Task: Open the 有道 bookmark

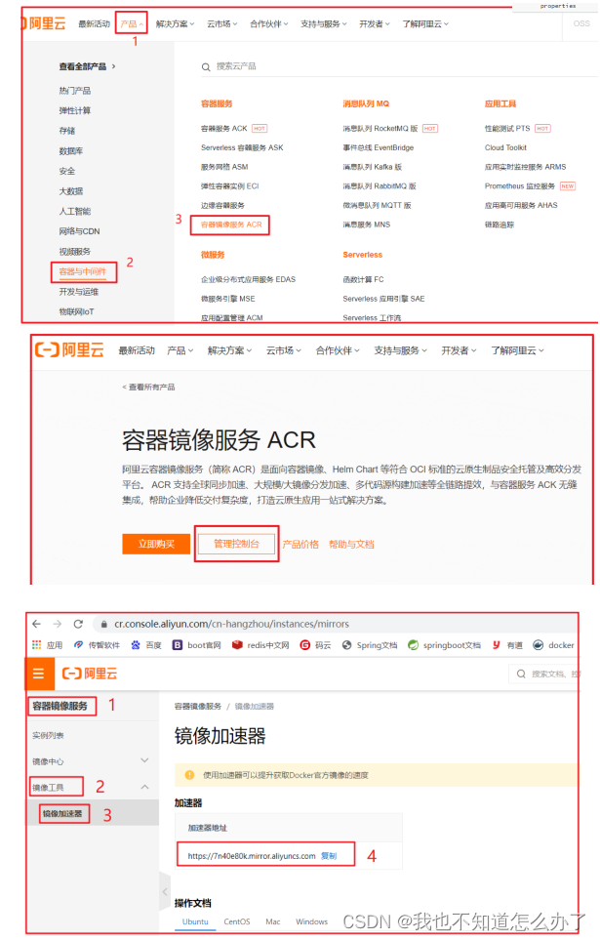Action: (x=507, y=645)
